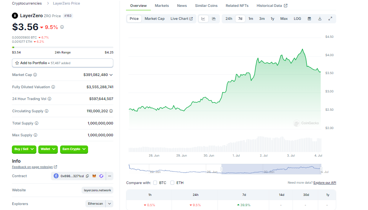The width and height of the screenshot is (368, 210).
Task: Click the purple wallet icon in Contract row
Action: (101, 176)
